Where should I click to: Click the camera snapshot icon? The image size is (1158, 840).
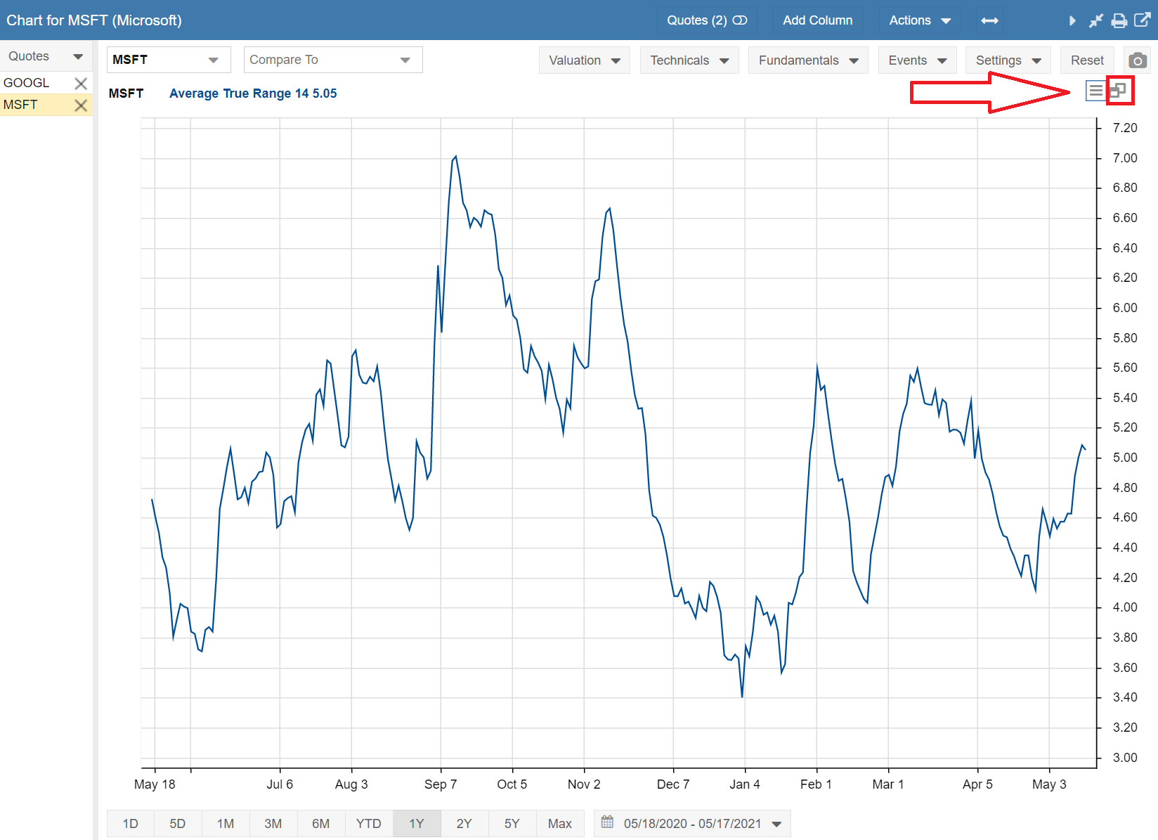point(1137,60)
